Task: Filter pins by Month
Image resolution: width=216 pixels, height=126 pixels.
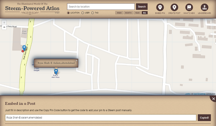Action: (x=128, y=13)
